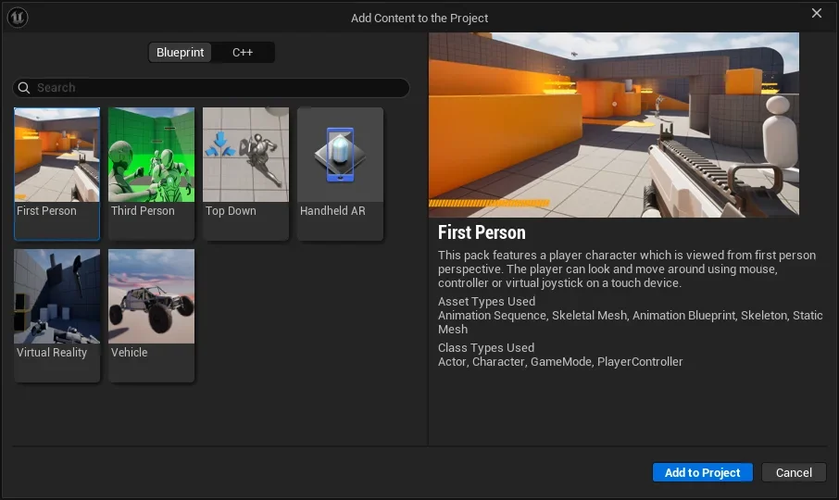
Task: Pick the Vehicle template card
Action: pos(152,316)
